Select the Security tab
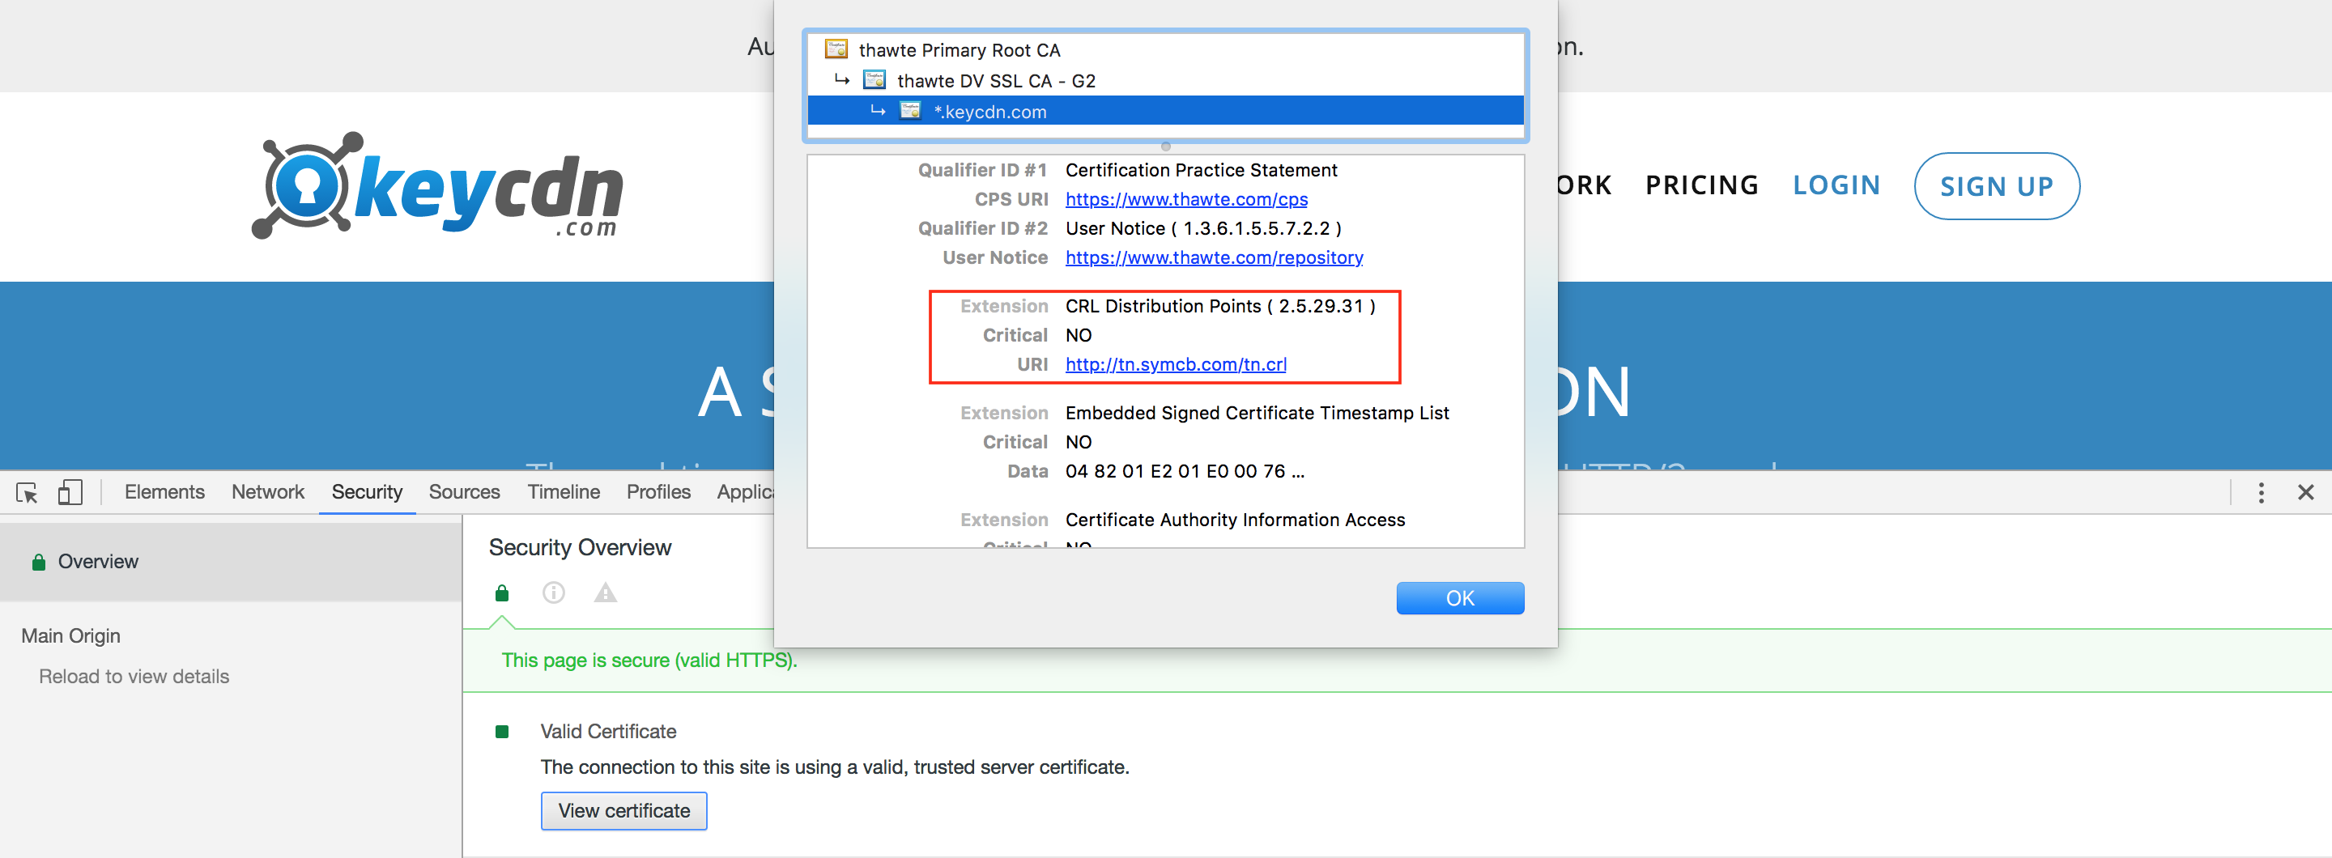The width and height of the screenshot is (2332, 858). pos(367,491)
